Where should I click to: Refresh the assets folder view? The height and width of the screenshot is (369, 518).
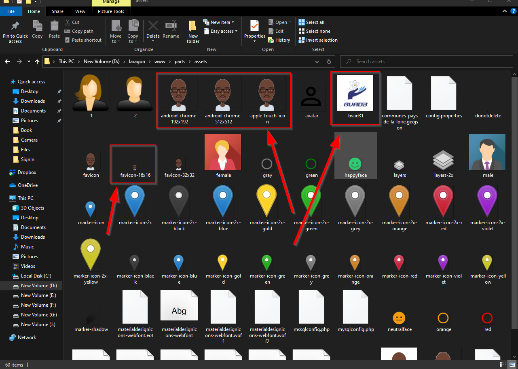point(329,61)
